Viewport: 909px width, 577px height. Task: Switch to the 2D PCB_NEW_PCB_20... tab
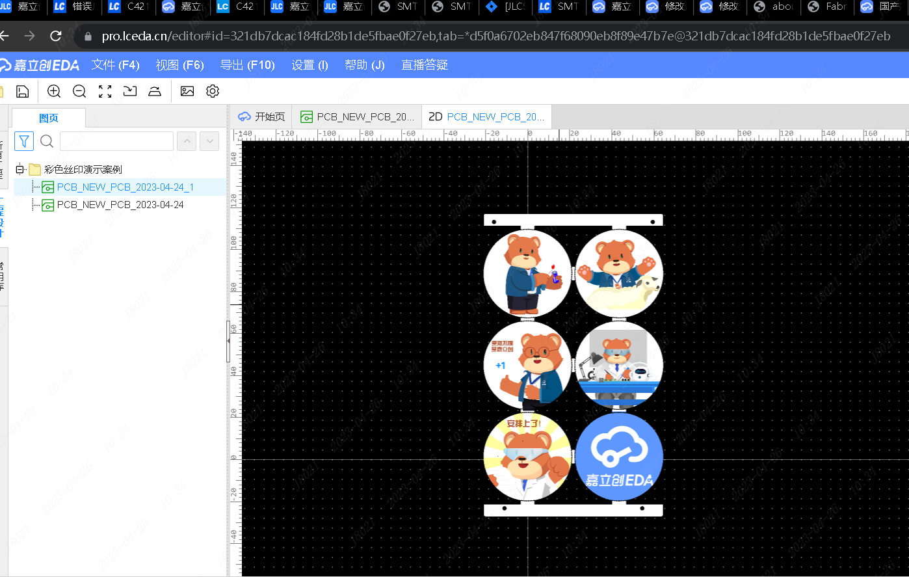(486, 116)
